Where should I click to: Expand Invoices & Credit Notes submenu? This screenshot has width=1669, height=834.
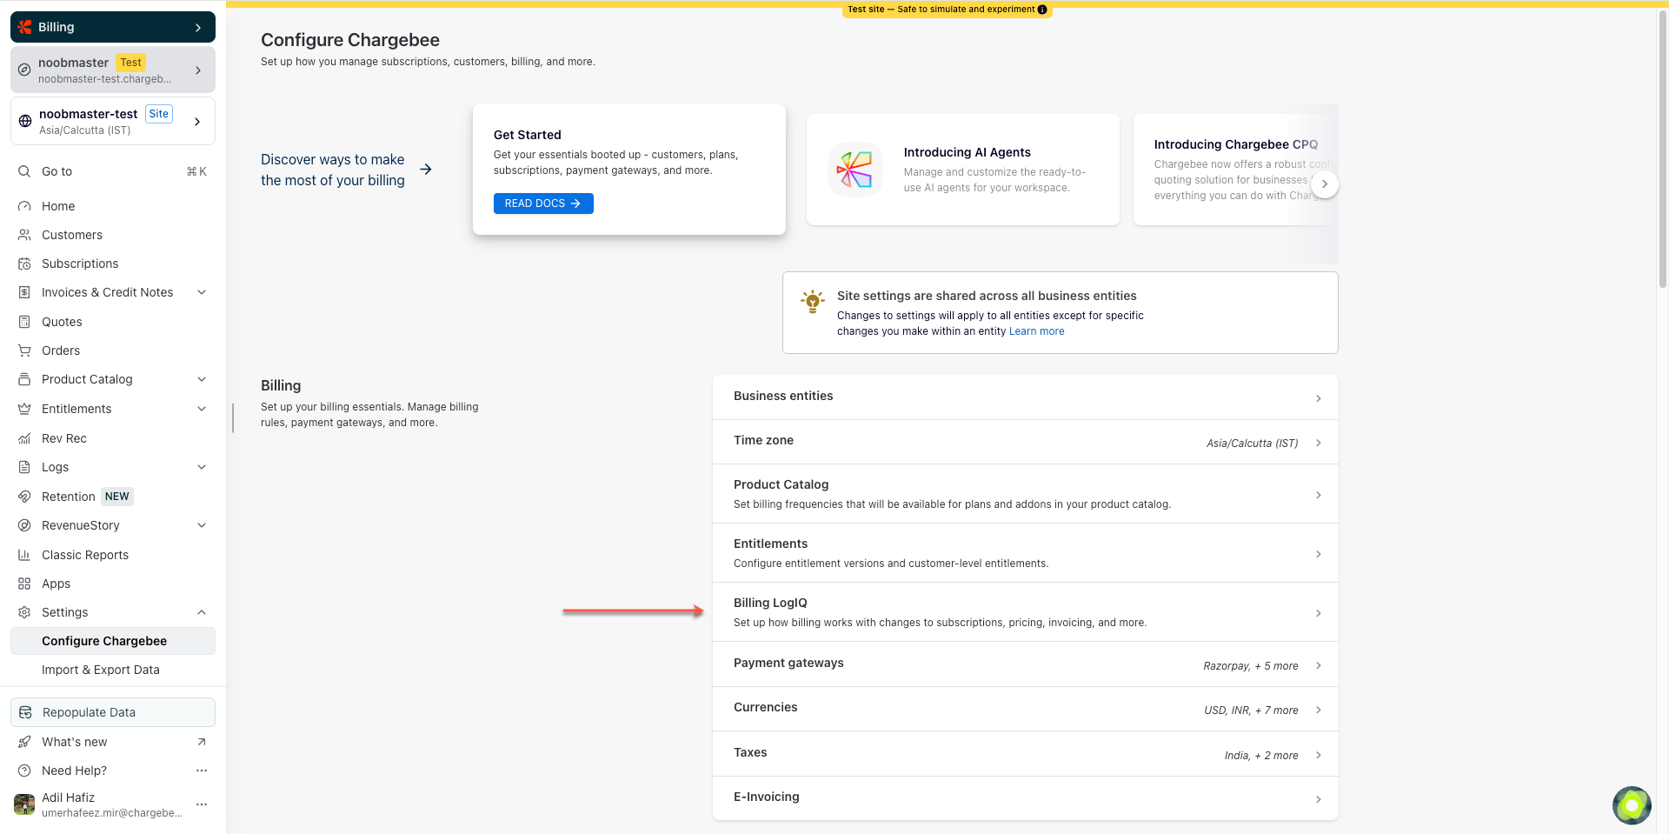click(x=202, y=292)
